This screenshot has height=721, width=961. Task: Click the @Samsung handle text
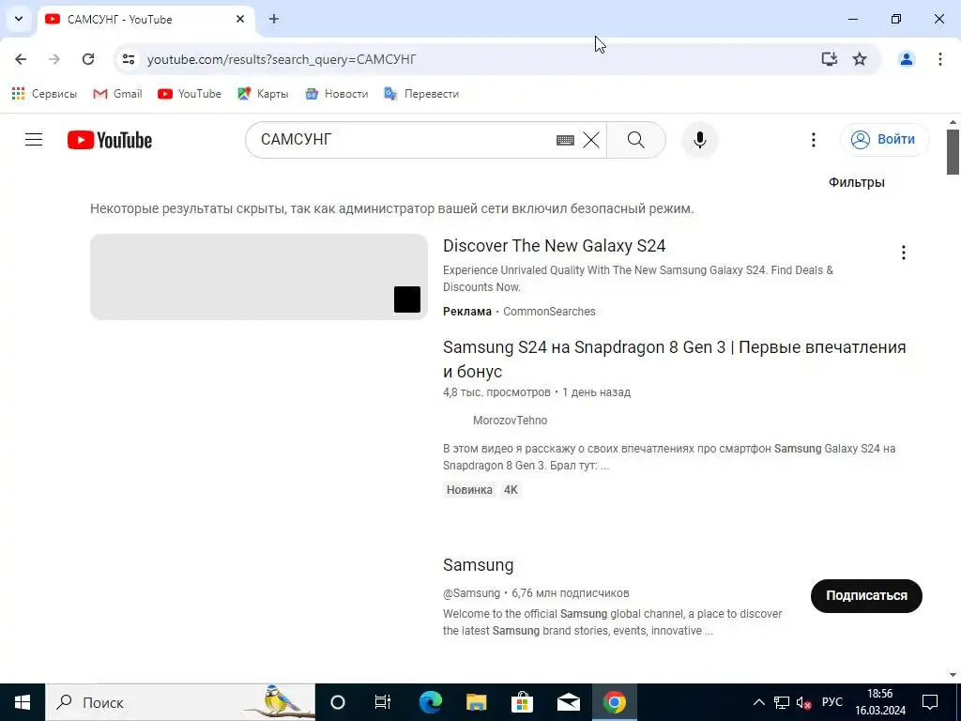tap(471, 593)
